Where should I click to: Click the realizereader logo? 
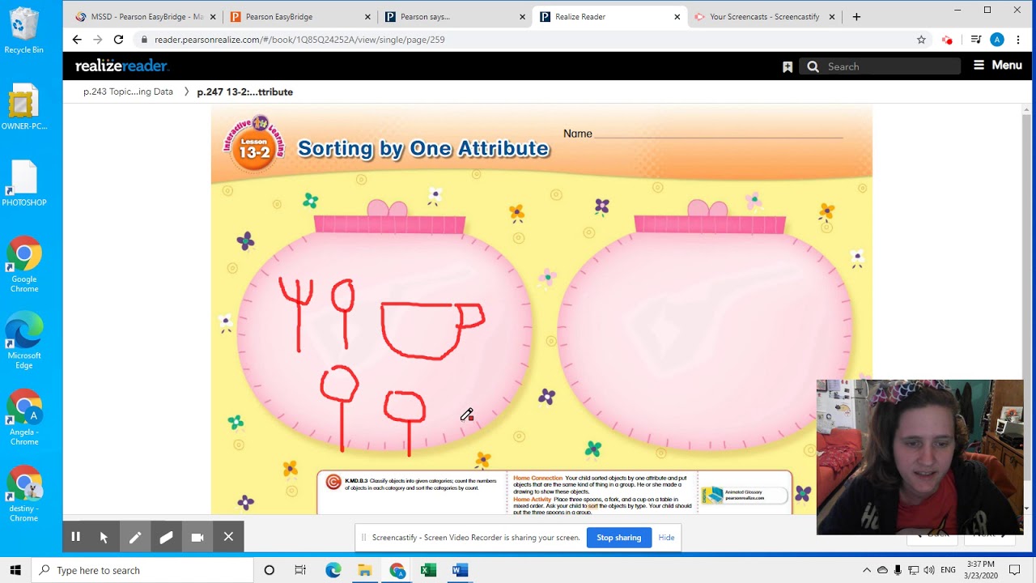point(121,66)
